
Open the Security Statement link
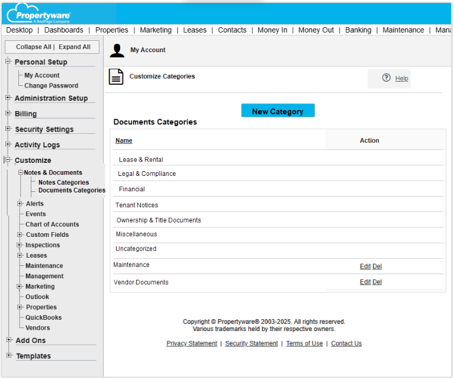pyautogui.click(x=252, y=343)
